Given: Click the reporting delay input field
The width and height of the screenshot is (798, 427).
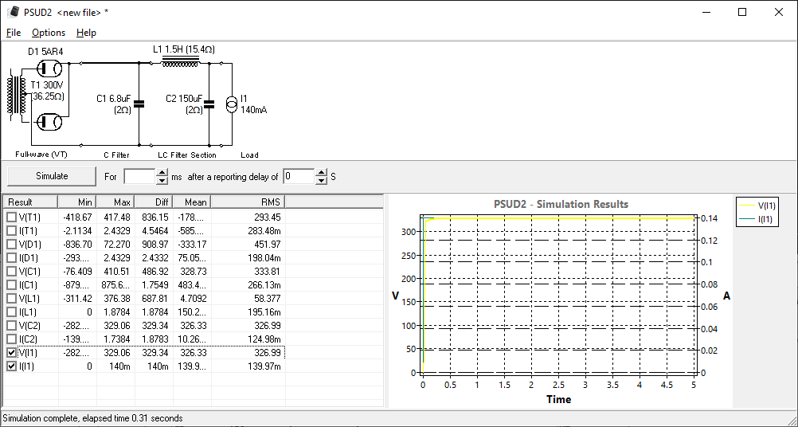Looking at the screenshot, I should click(299, 177).
